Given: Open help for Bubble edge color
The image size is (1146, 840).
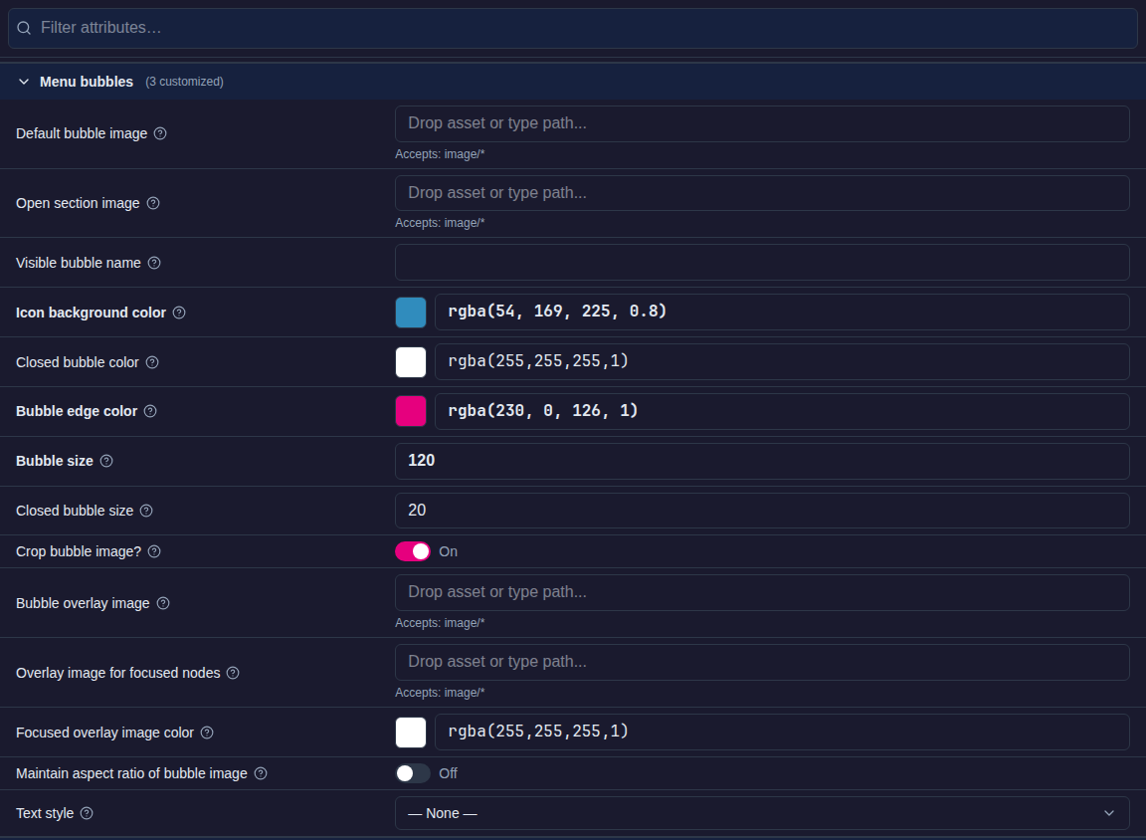Looking at the screenshot, I should coord(150,412).
